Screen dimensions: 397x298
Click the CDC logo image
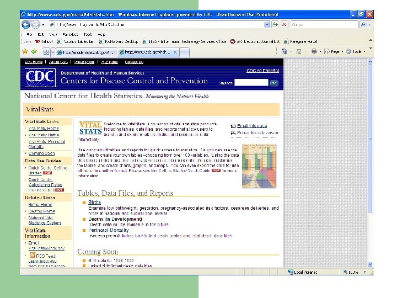40,77
